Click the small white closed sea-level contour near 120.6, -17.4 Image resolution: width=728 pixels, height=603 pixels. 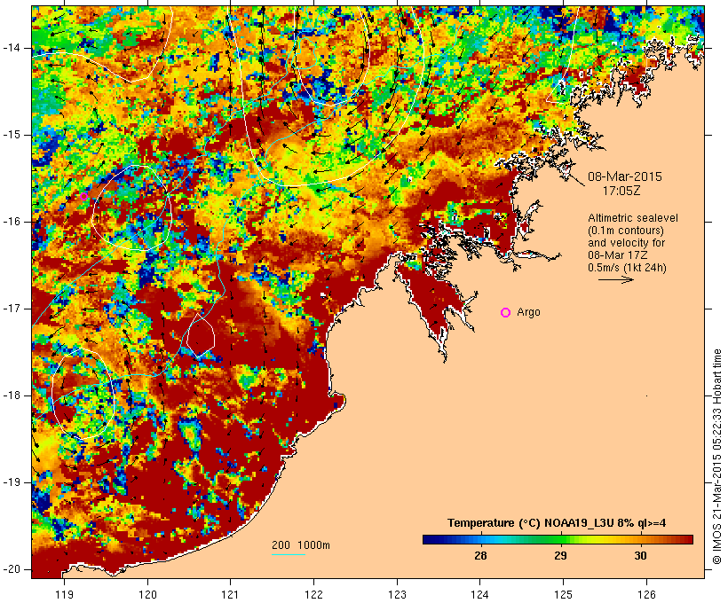click(x=201, y=335)
